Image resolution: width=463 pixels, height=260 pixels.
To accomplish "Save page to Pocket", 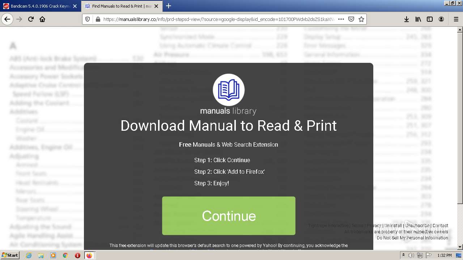I will 351,19.
